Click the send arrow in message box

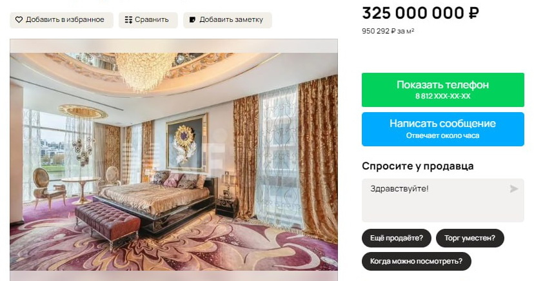pyautogui.click(x=513, y=189)
